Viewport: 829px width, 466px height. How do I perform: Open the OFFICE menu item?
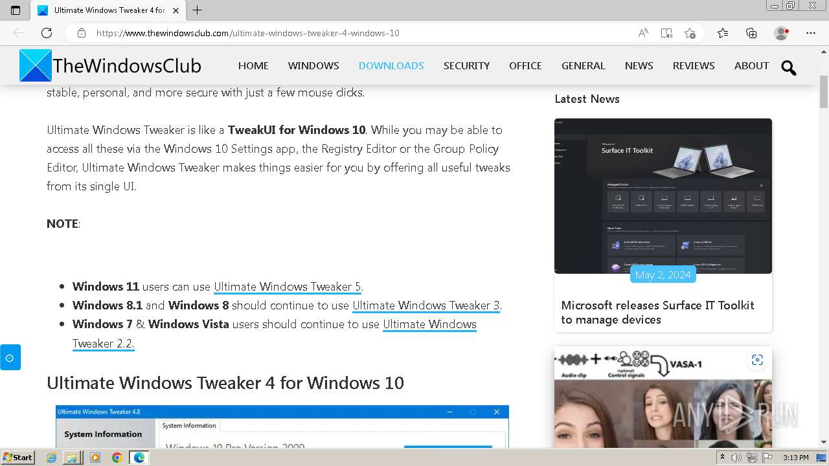coord(525,65)
